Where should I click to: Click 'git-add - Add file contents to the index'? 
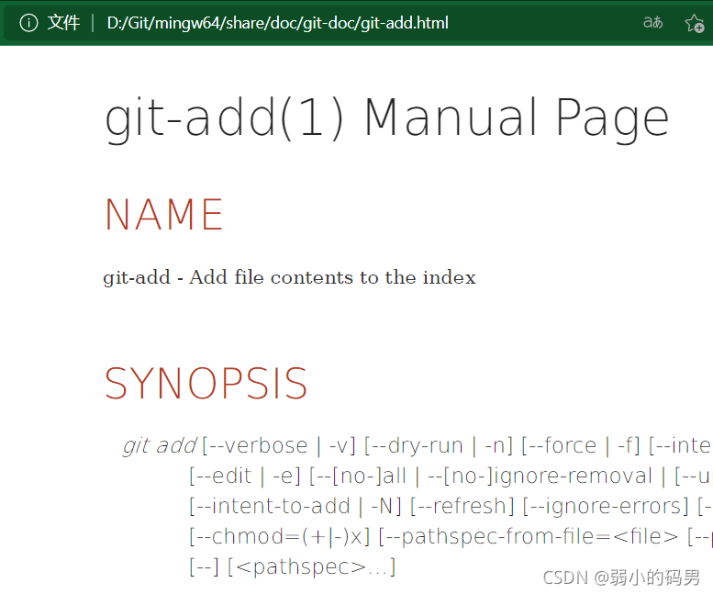pyautogui.click(x=289, y=277)
